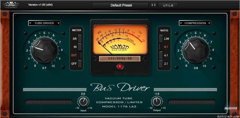240x118 pixels.
Task: Click the -12 label beside the Output knob
Action: click(150, 108)
